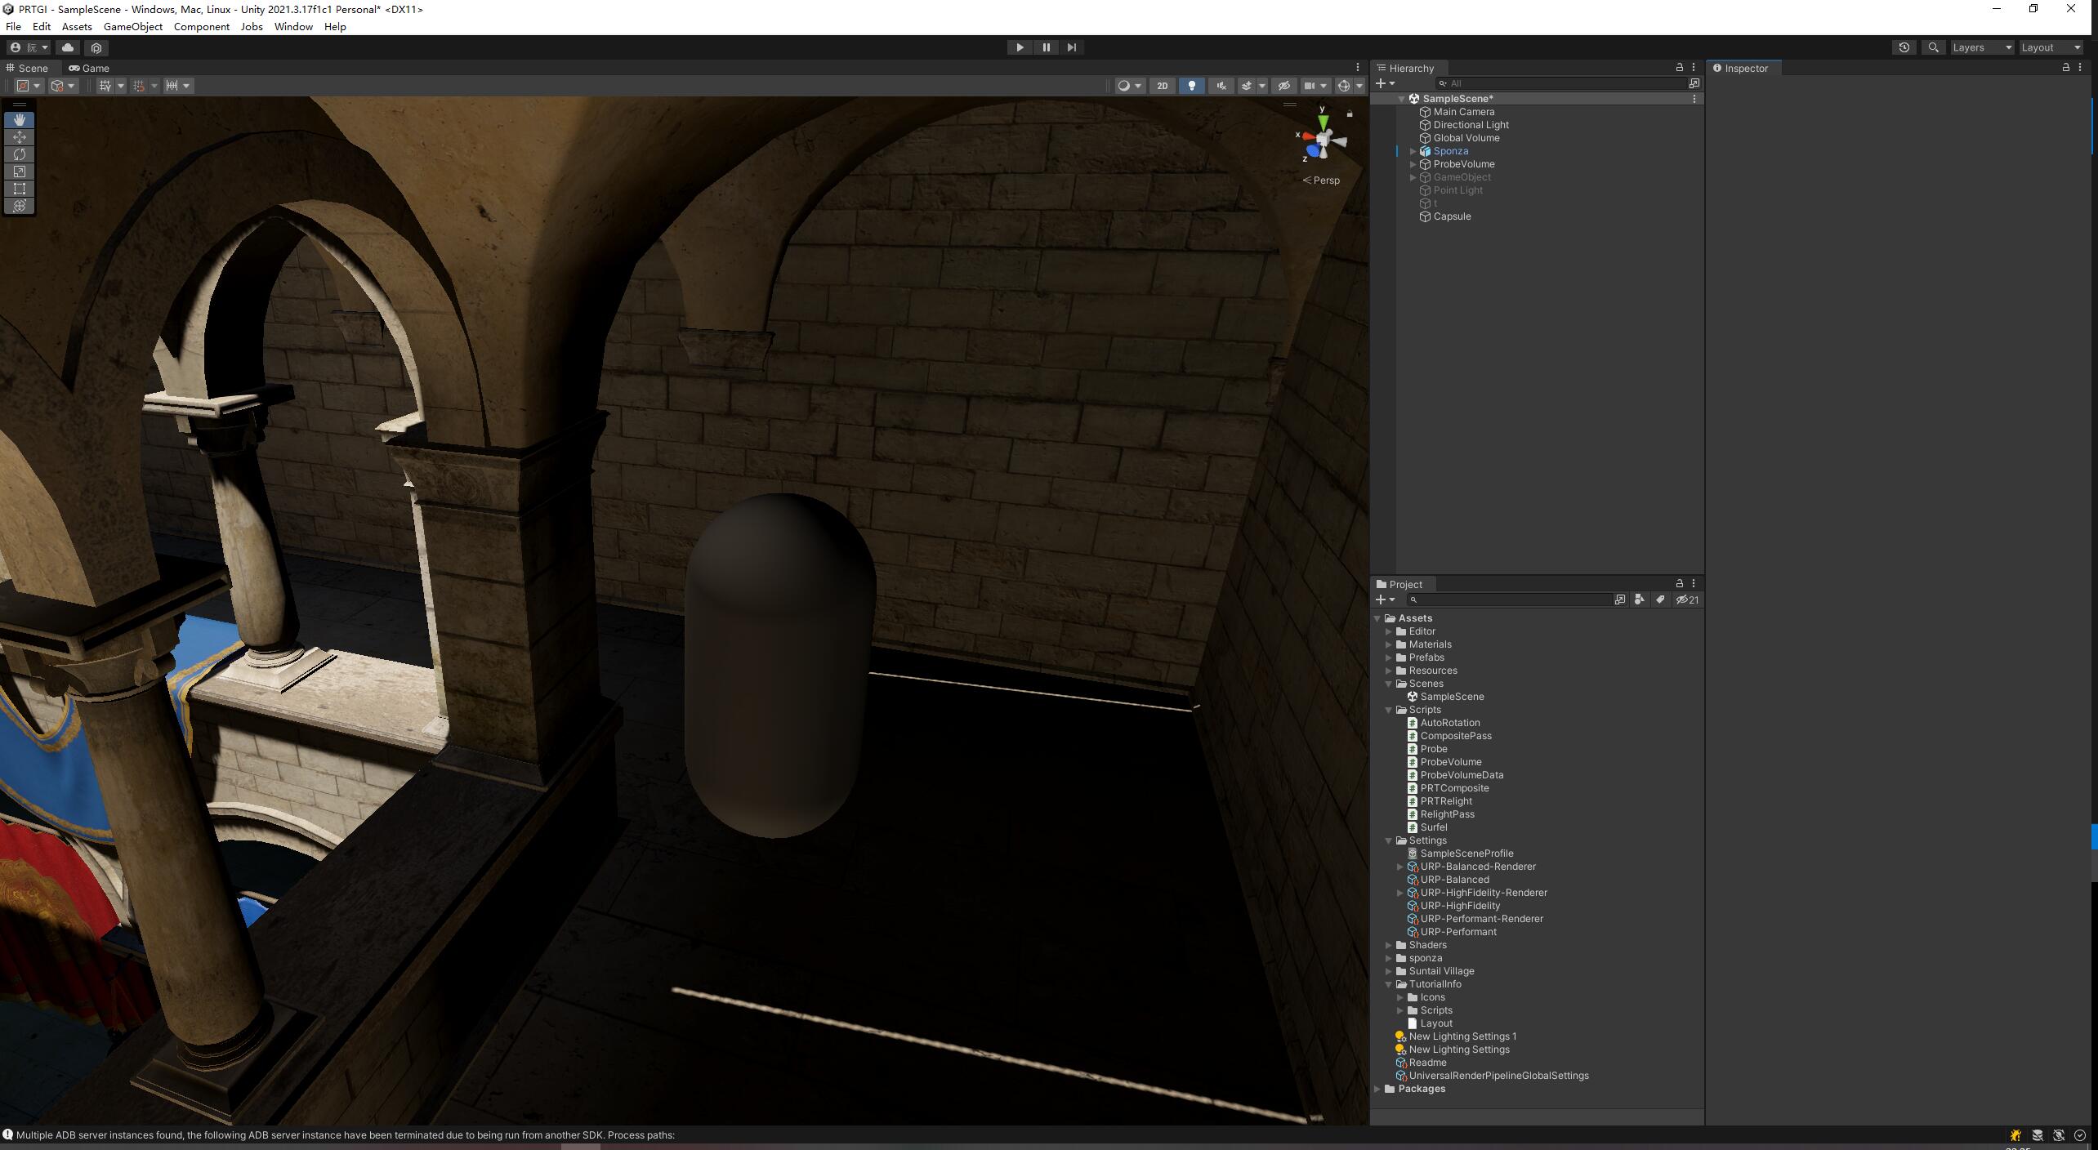The height and width of the screenshot is (1150, 2098).
Task: Open the Layers dropdown
Action: [x=1982, y=47]
